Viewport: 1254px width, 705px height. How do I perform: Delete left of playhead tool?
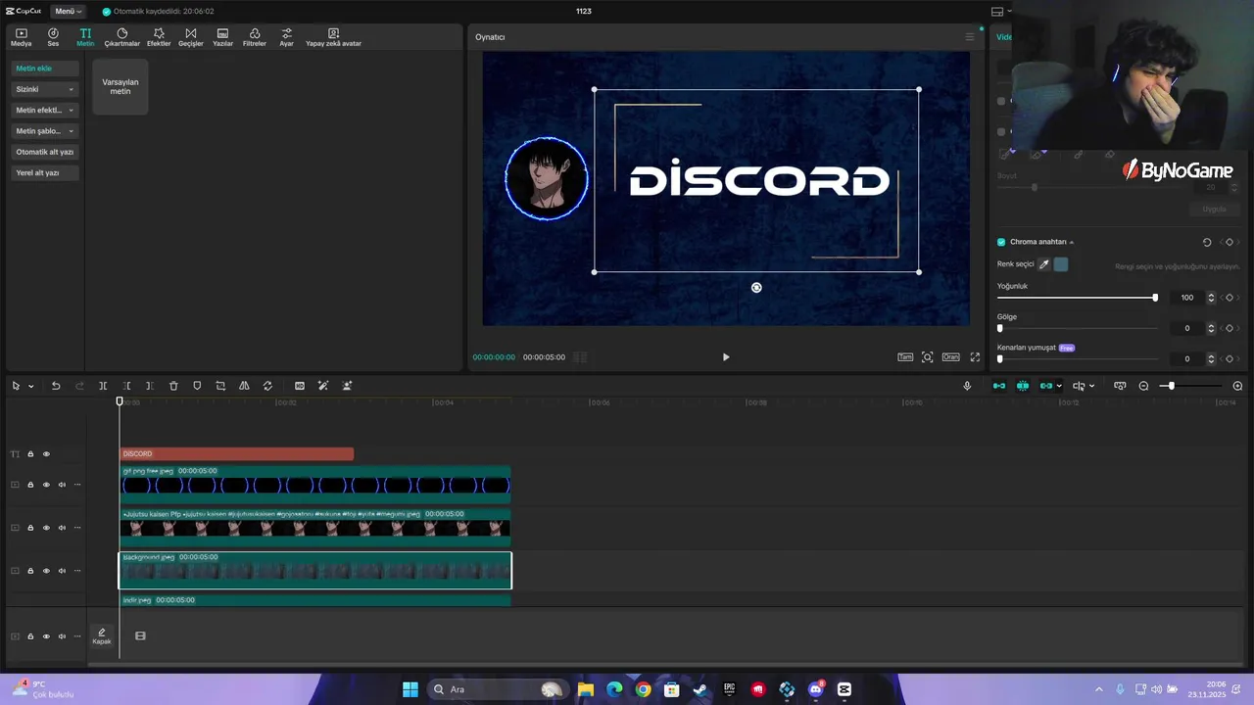click(x=126, y=386)
